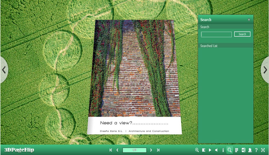The image size is (269, 155).
Task: Go to previous page in bottom toolbar
Action: tap(118, 150)
